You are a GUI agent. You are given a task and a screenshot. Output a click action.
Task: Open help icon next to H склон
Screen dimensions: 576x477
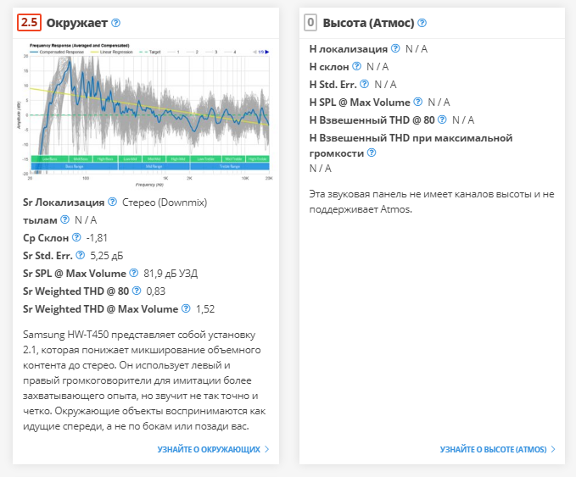(356, 66)
